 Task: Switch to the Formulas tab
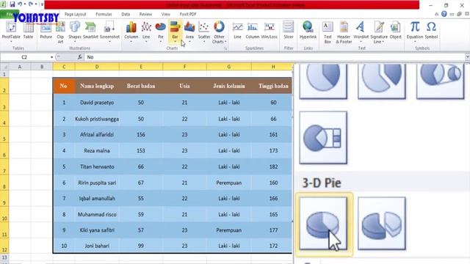(104, 14)
